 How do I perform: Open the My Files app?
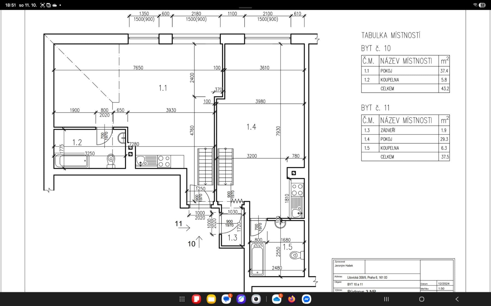[x=211, y=299]
